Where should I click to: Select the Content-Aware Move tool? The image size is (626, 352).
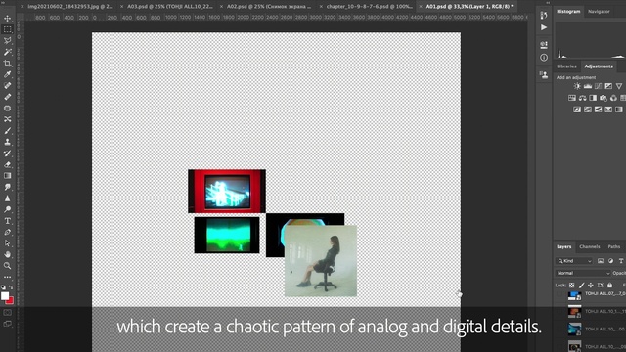(x=7, y=119)
